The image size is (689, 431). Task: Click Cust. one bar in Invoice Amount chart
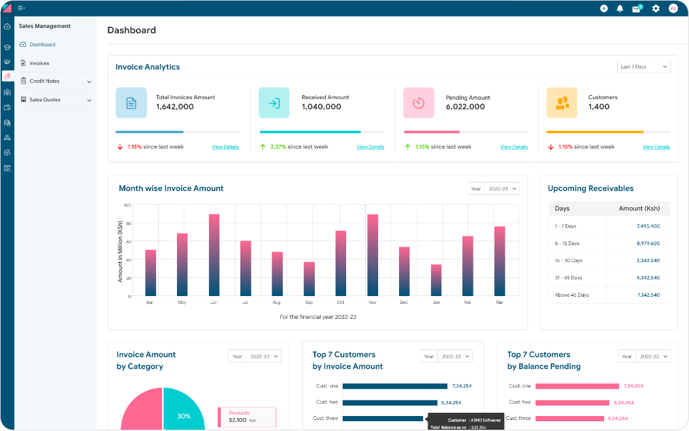coord(395,386)
